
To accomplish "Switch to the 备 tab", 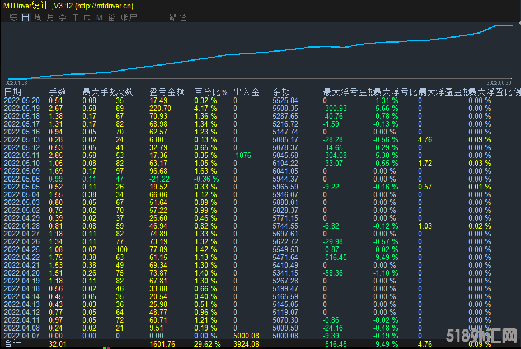I will click(111, 17).
